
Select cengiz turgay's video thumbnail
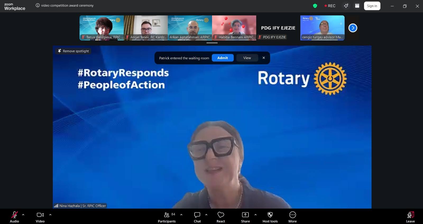click(322, 28)
